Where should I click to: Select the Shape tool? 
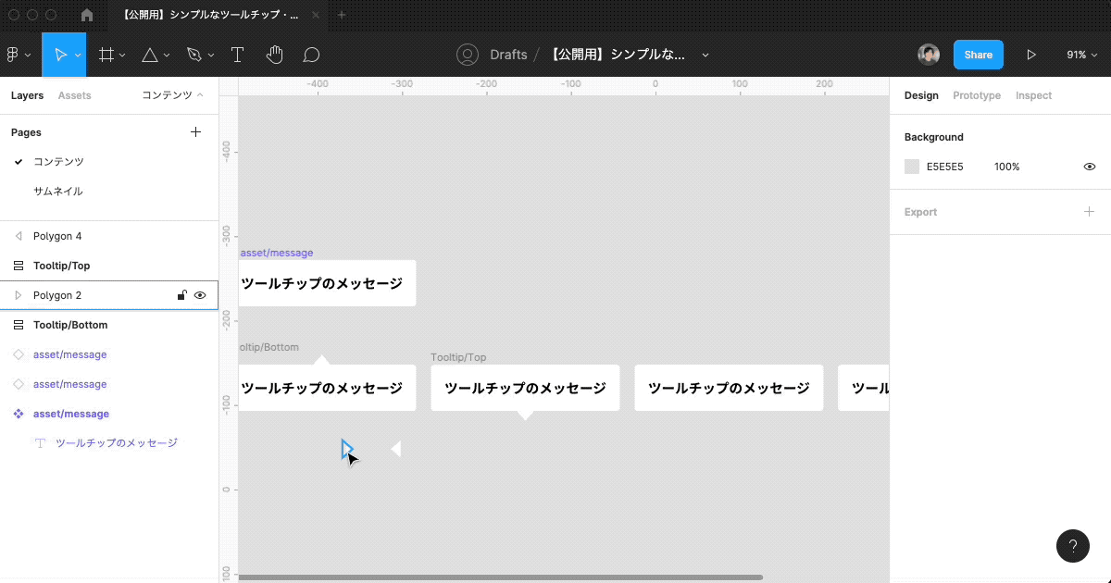coord(150,54)
